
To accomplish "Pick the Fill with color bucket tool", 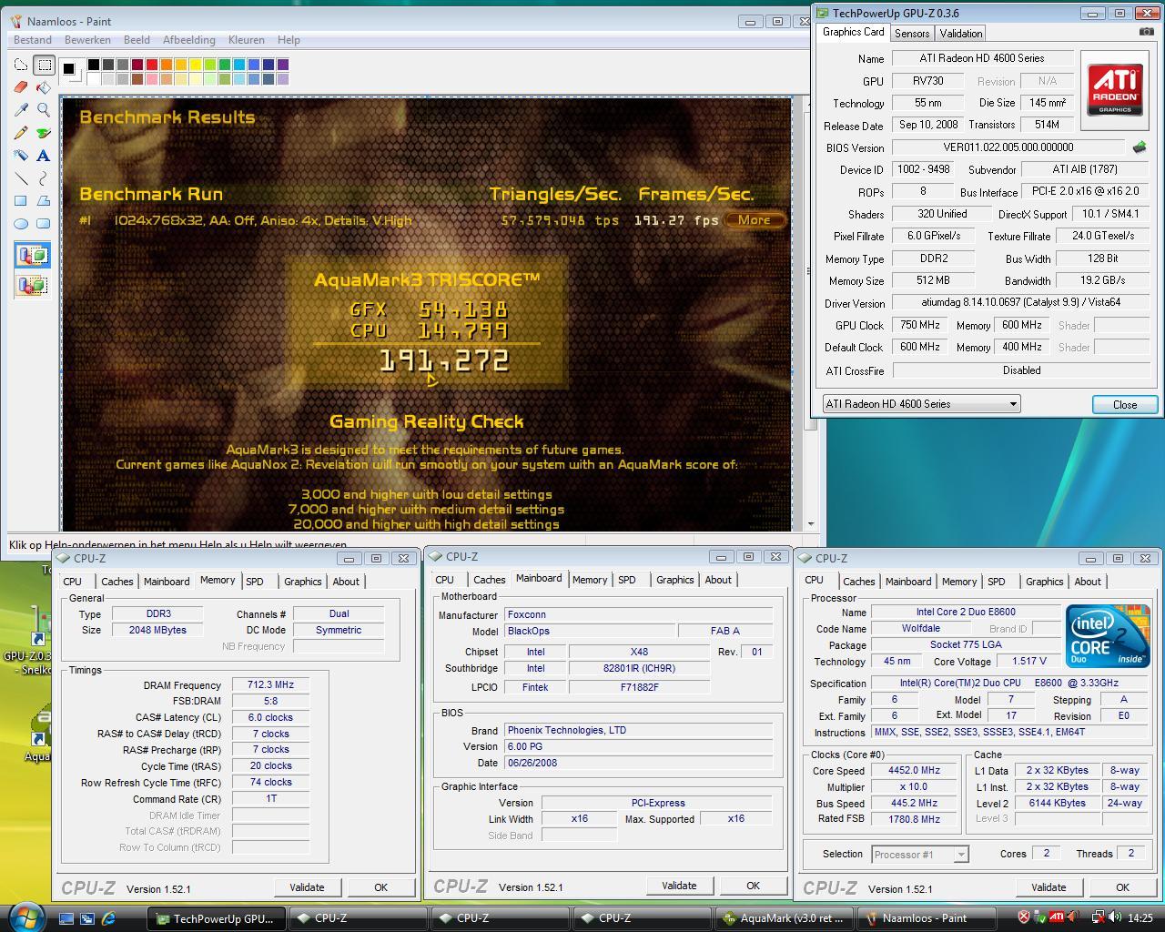I will pos(44,87).
